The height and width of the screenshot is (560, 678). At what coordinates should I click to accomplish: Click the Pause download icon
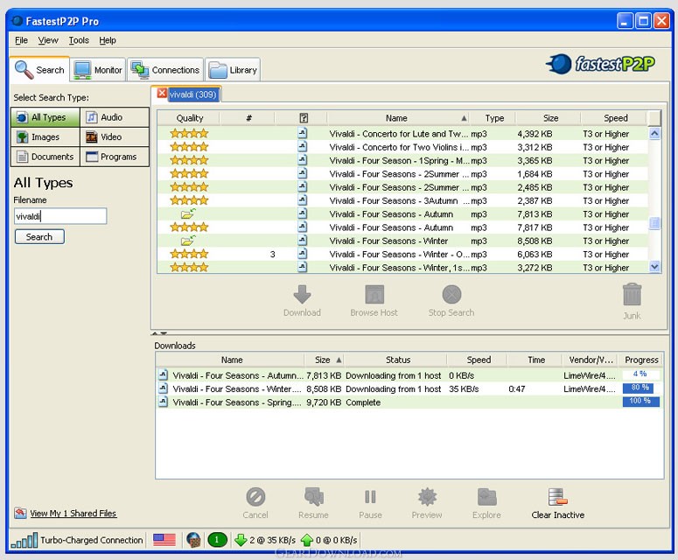point(370,497)
